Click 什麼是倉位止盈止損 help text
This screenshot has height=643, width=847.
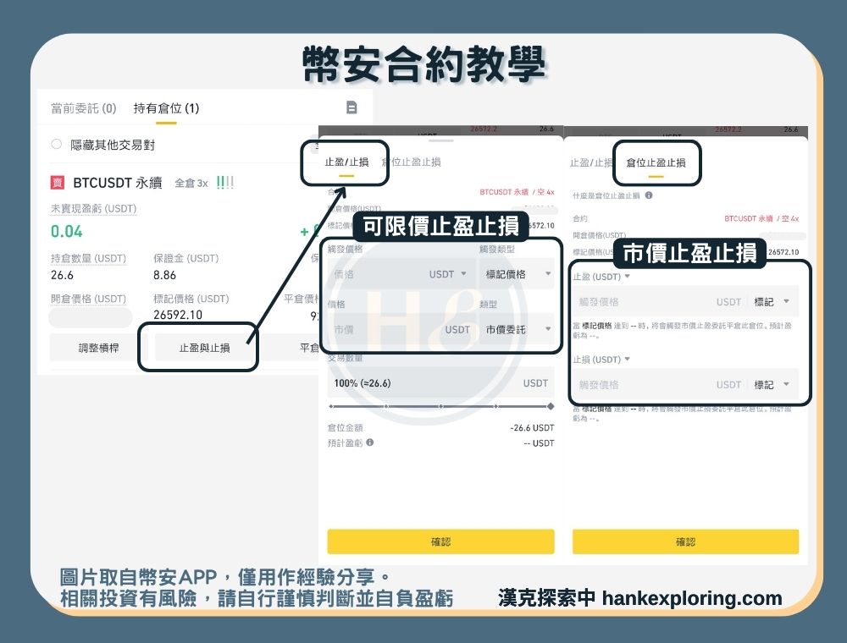pos(606,195)
